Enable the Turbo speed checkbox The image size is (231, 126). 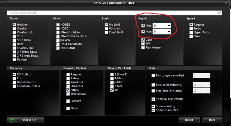191,29
